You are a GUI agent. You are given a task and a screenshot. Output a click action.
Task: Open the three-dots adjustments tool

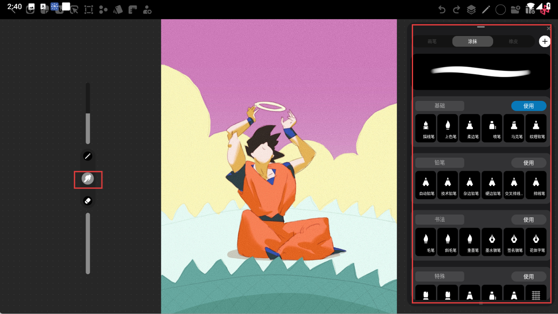coord(103,10)
